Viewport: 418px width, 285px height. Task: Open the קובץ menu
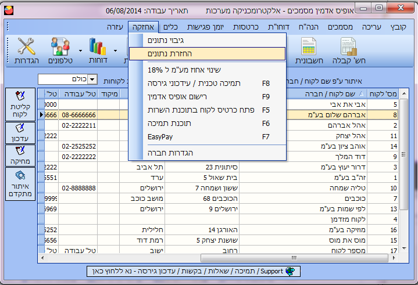point(398,27)
